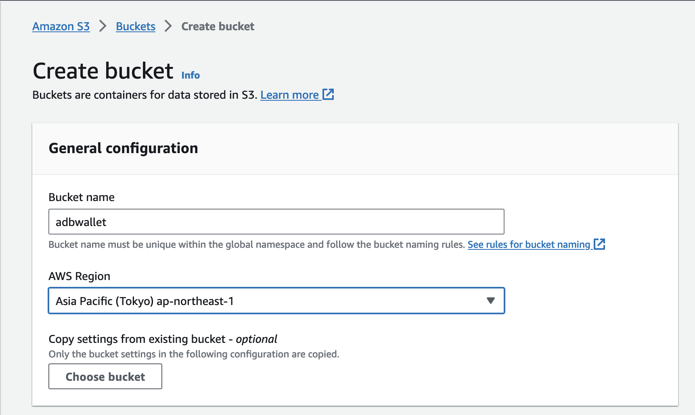Click the General configuration section header
Screen dimensions: 695x415
click(x=123, y=148)
